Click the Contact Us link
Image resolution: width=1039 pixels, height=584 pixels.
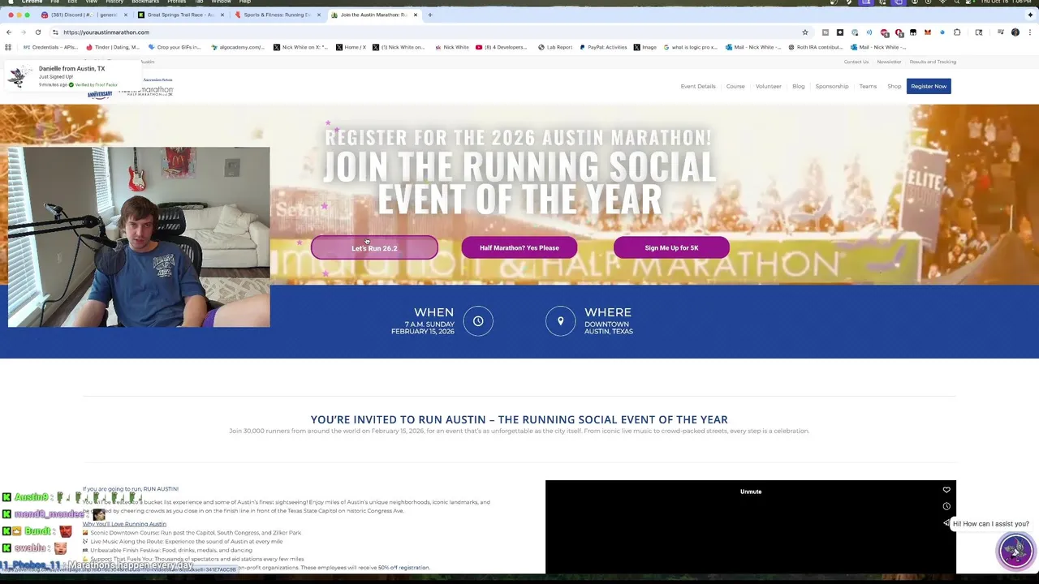[x=856, y=62]
